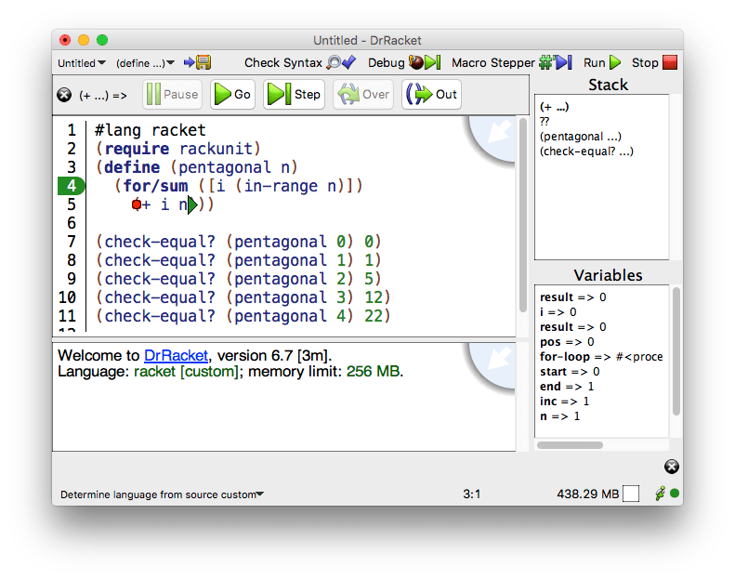This screenshot has width=735, height=580.
Task: Open Macro Stepper via its icon
Action: coord(556,62)
